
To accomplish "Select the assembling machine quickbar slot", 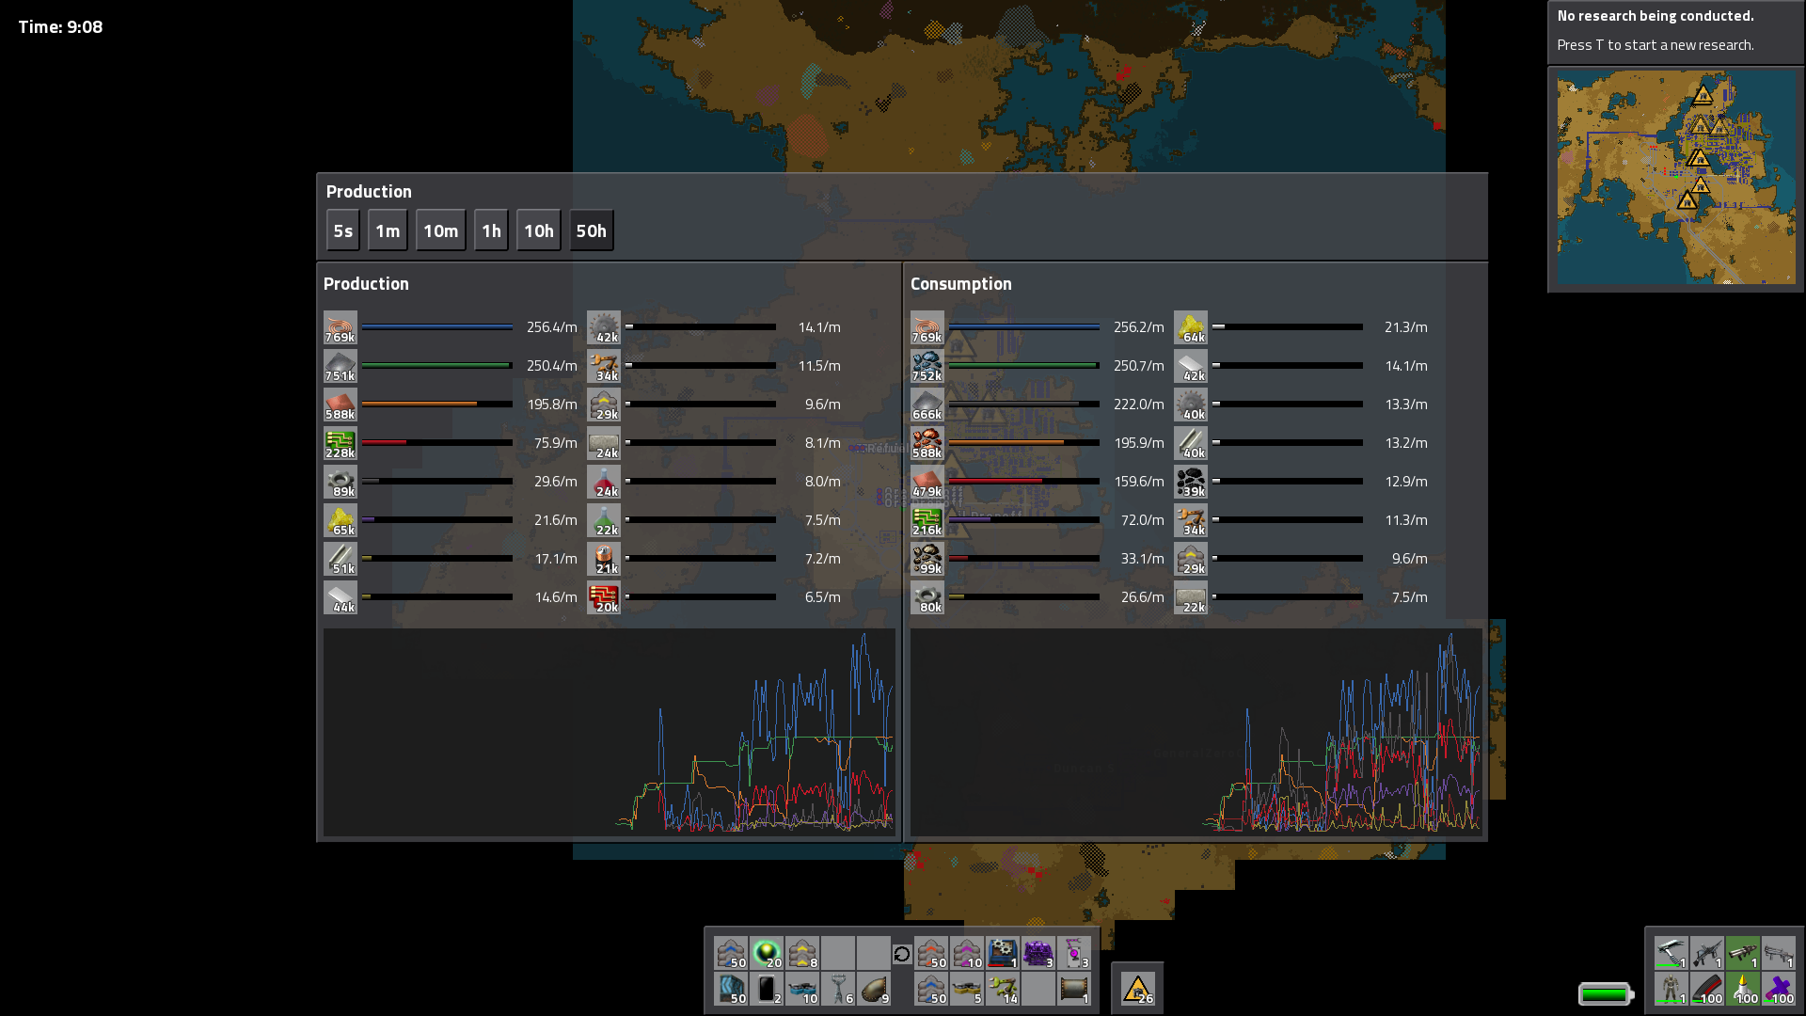I will (x=1003, y=953).
